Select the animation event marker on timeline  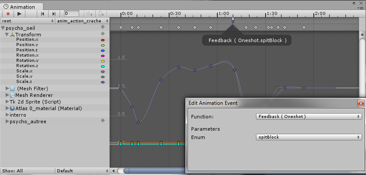233,20
